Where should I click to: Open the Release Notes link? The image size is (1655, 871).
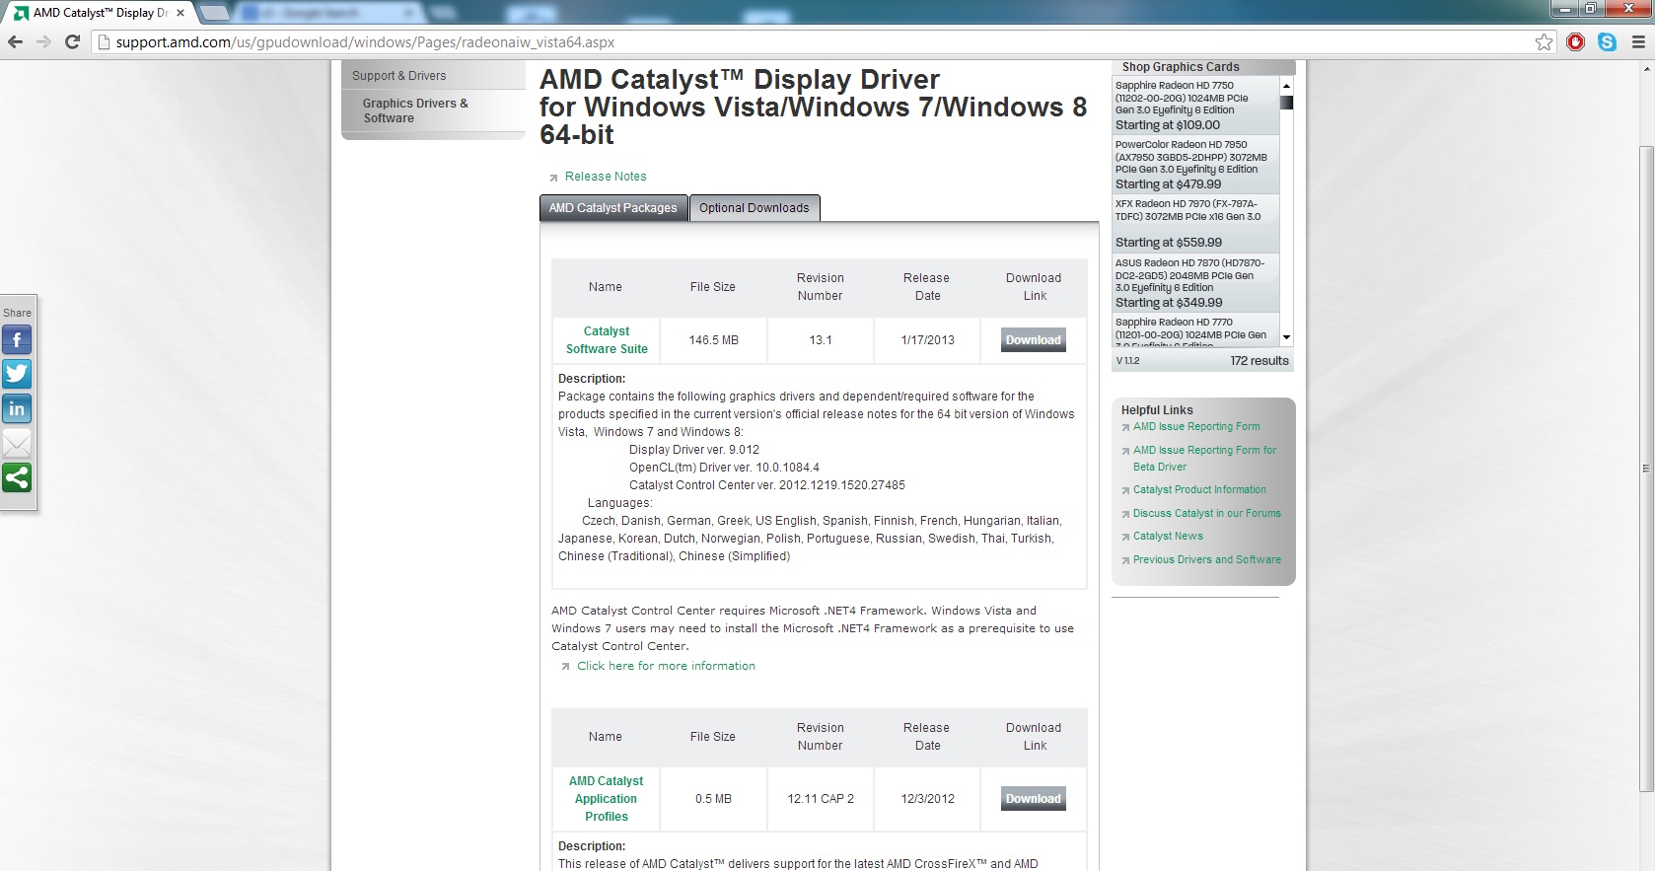pos(606,177)
